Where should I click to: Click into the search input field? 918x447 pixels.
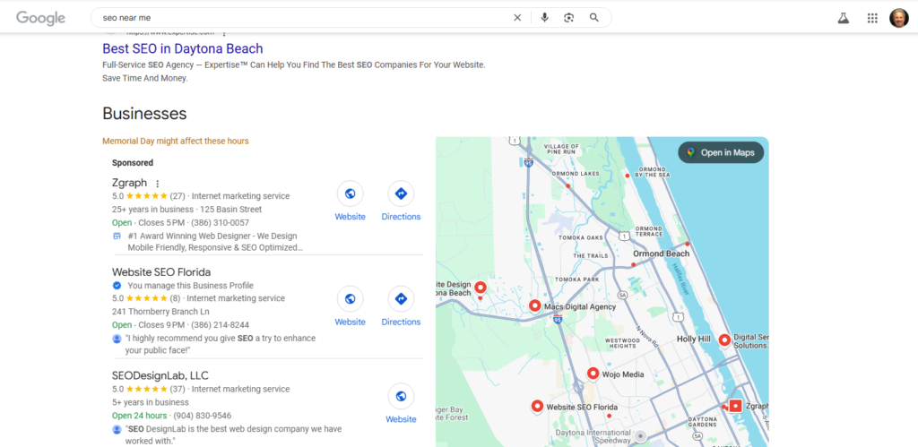click(296, 18)
